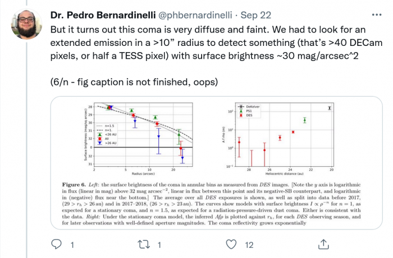The height and width of the screenshot is (258, 393).
Task: Click the 'Heliocentric distance (au)' axis label
Action: click(x=288, y=173)
